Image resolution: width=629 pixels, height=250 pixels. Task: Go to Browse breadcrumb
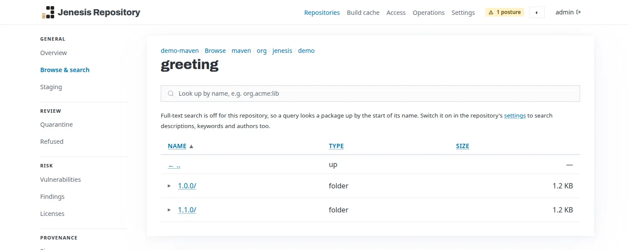click(x=215, y=51)
